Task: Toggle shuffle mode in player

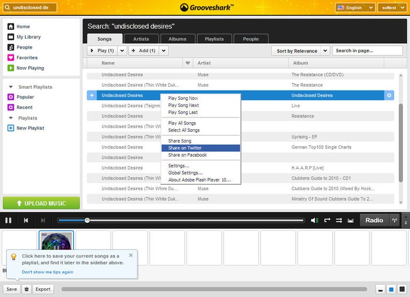Action: pos(339,220)
